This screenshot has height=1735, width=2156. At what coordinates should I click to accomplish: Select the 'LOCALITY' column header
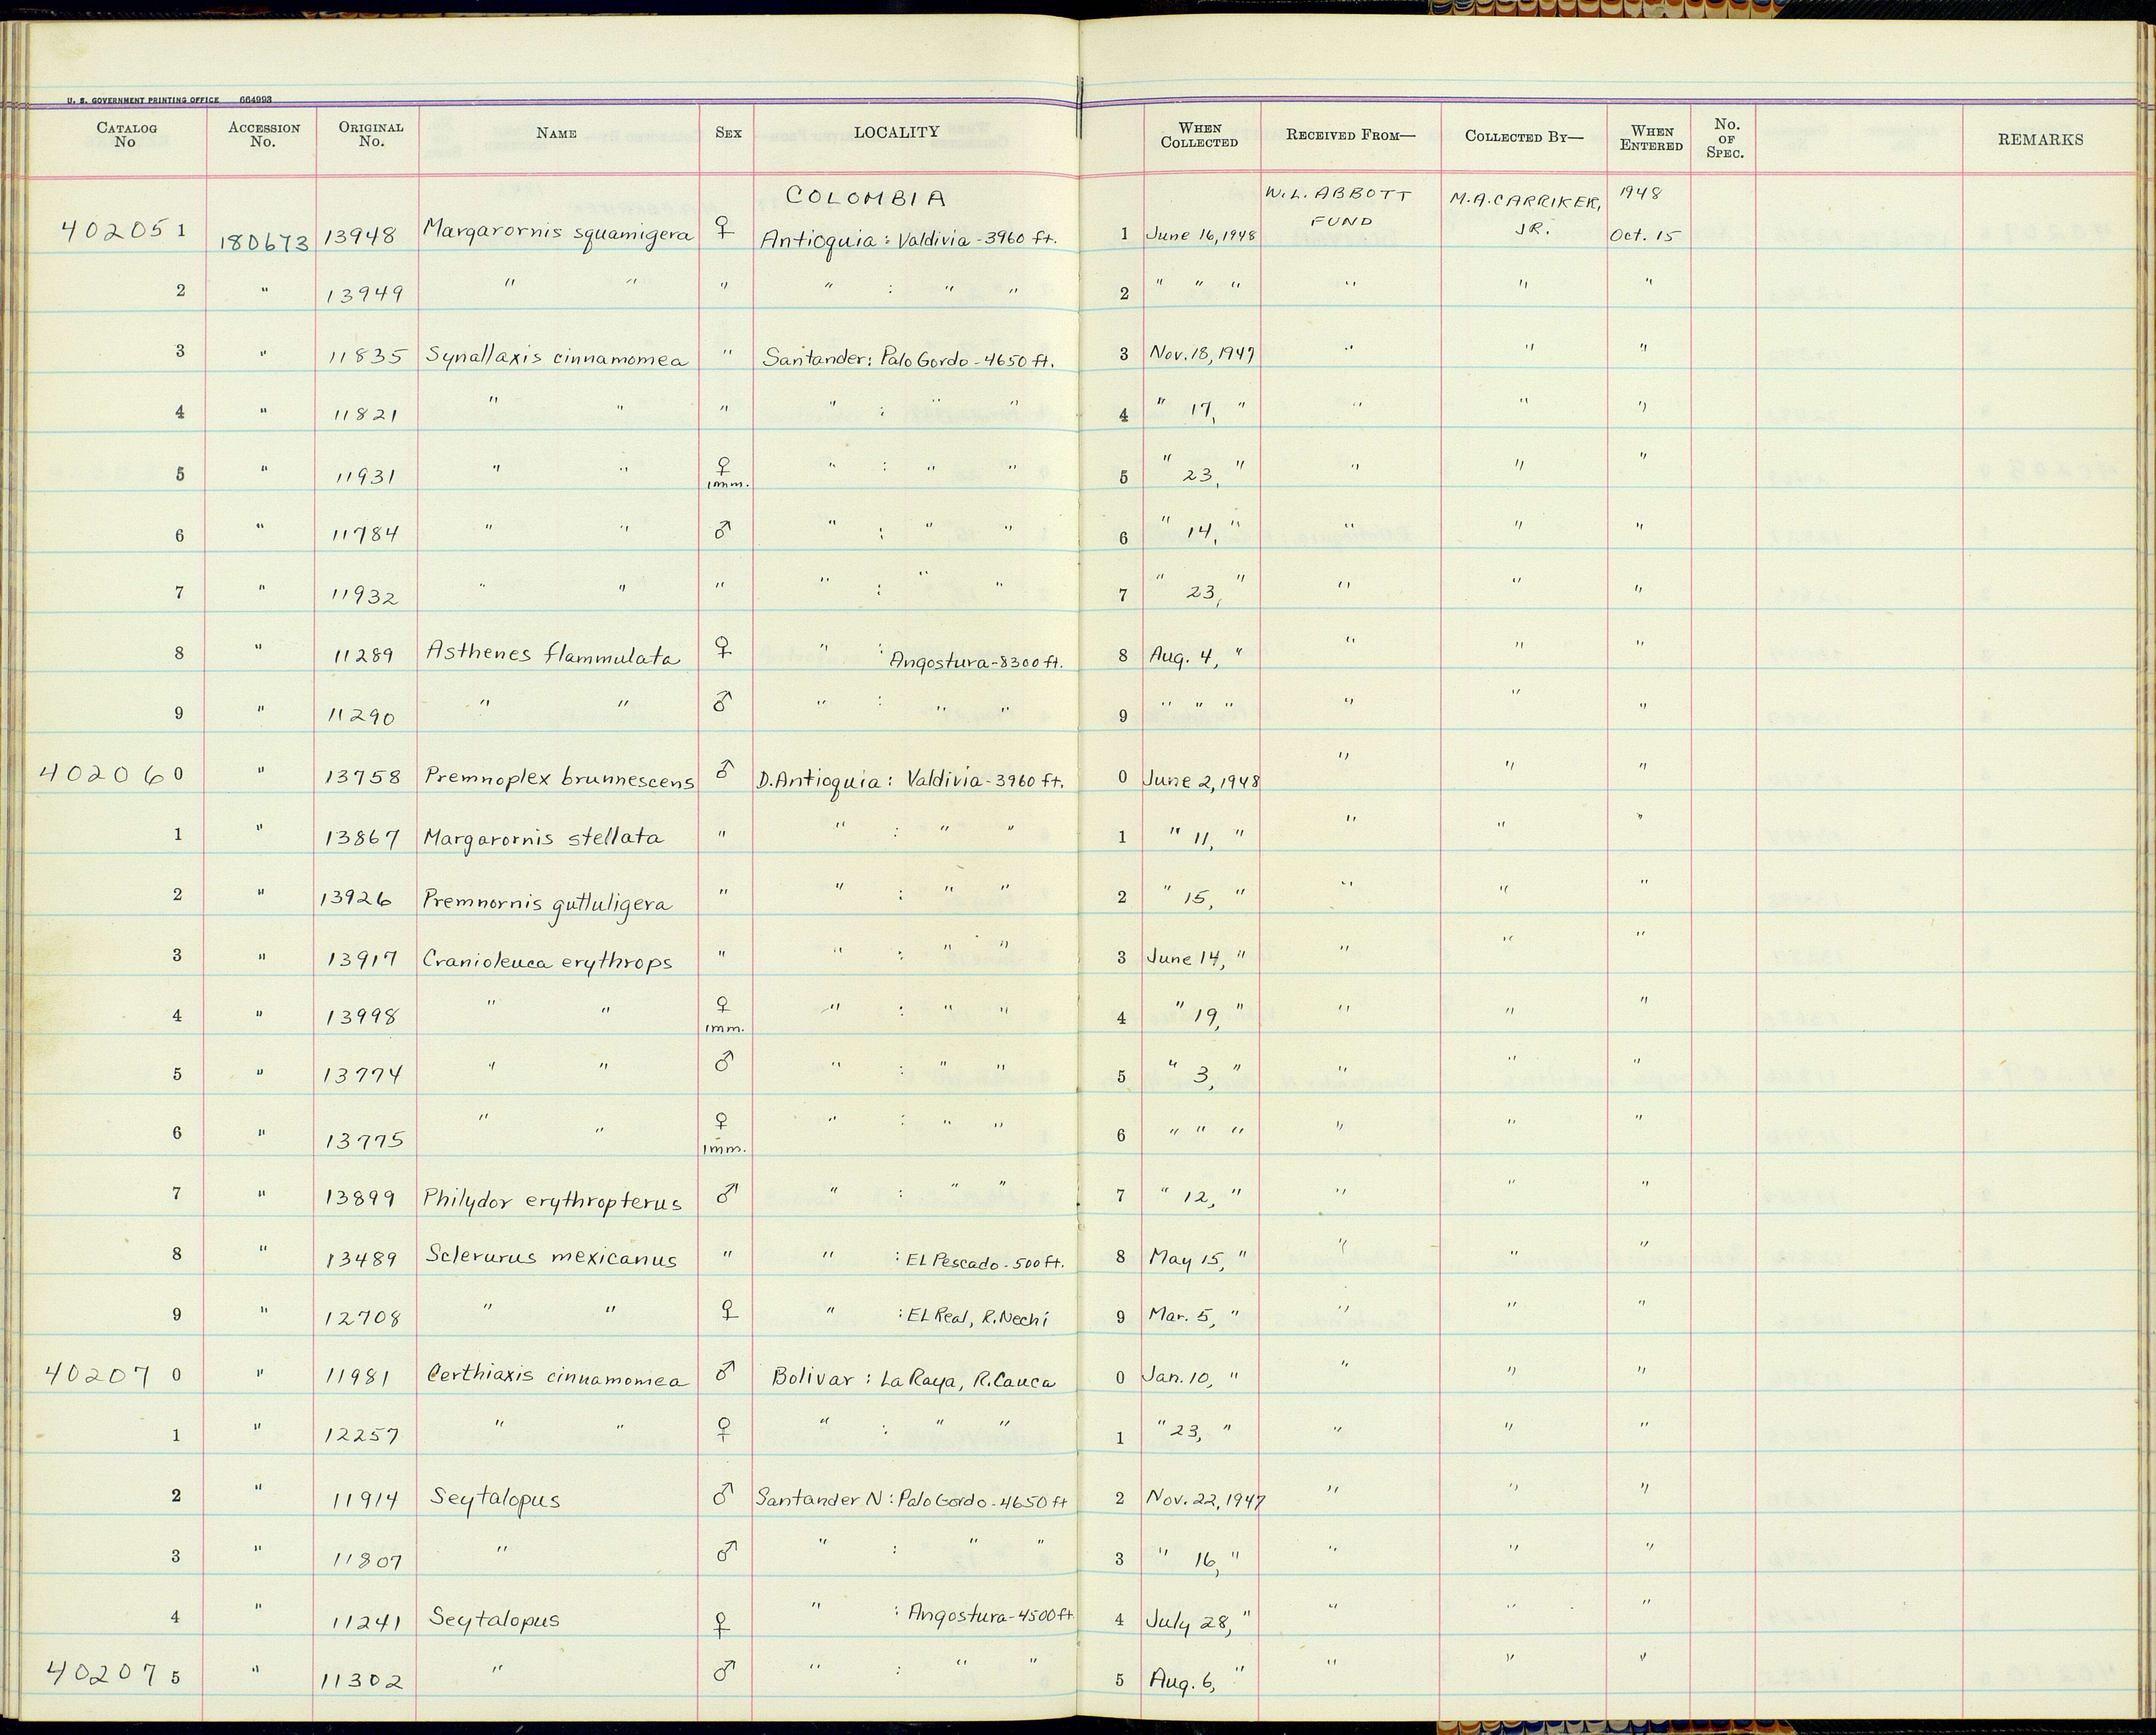896,132
